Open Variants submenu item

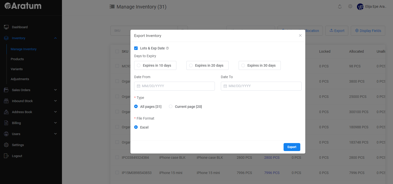pos(17,69)
